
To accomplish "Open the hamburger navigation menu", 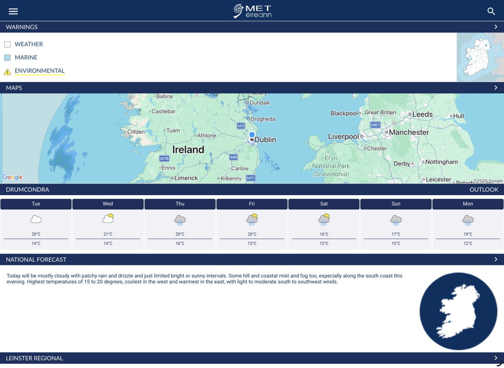I will (13, 12).
